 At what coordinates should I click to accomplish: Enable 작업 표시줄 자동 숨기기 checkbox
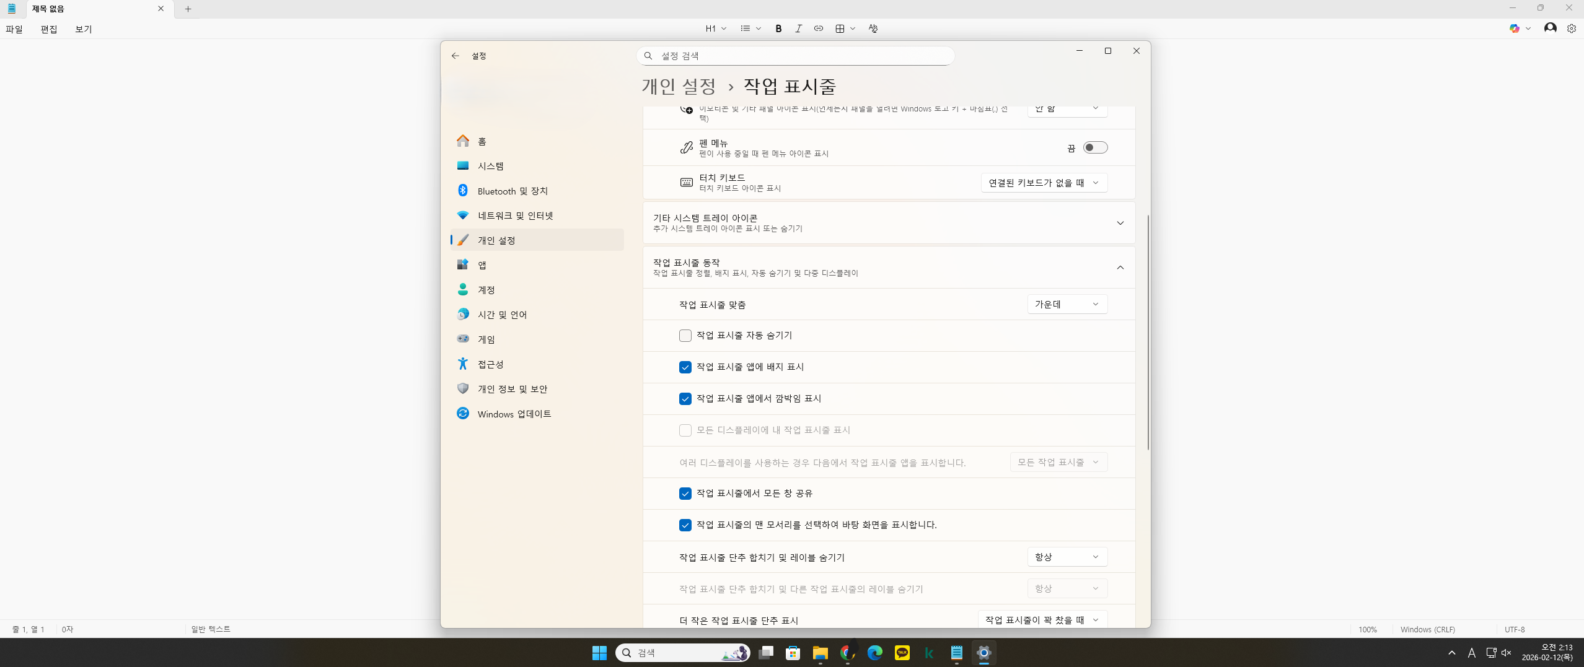(685, 335)
